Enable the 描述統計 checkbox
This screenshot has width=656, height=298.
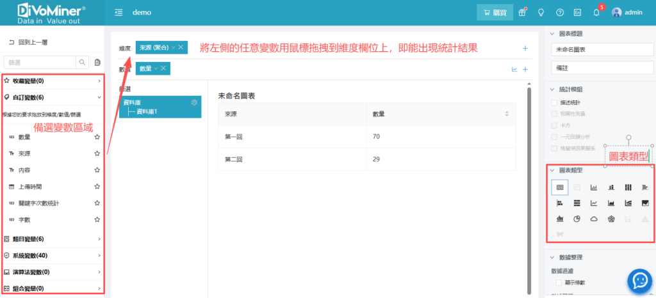point(555,102)
